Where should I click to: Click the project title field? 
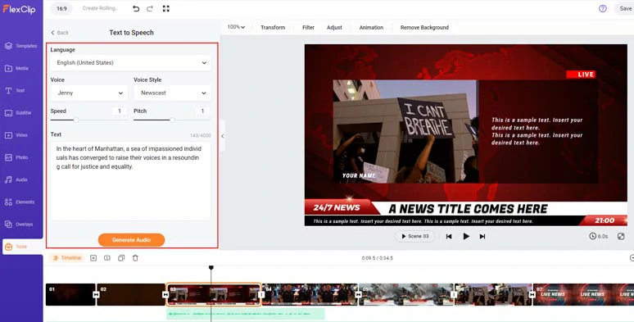click(x=100, y=8)
